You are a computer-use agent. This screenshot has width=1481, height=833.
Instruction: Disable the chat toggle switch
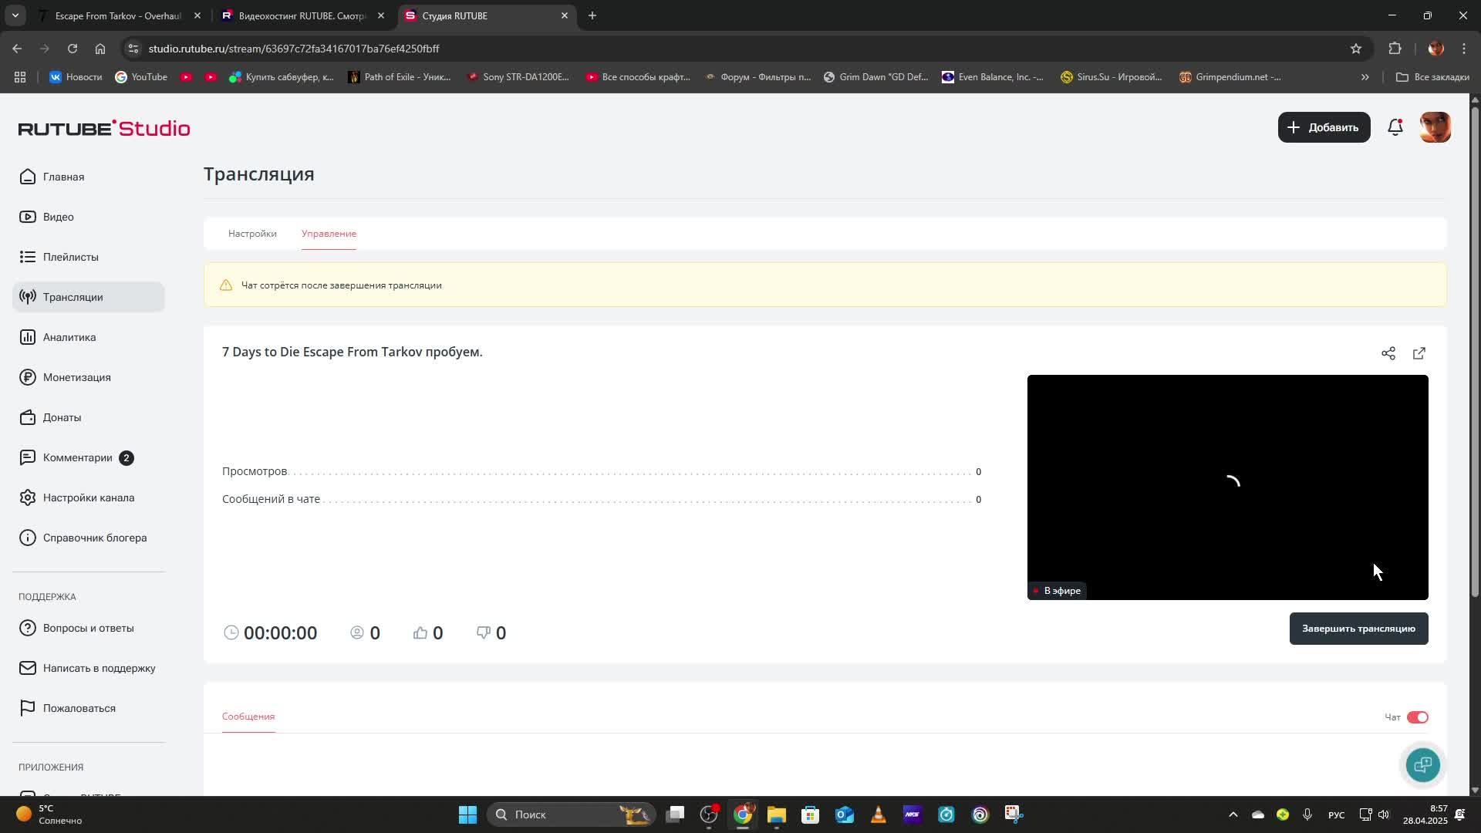(x=1417, y=717)
